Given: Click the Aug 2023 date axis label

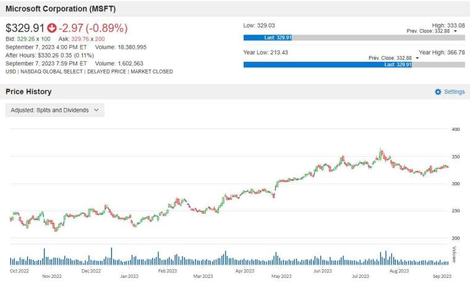Looking at the screenshot, I should click(x=399, y=271).
